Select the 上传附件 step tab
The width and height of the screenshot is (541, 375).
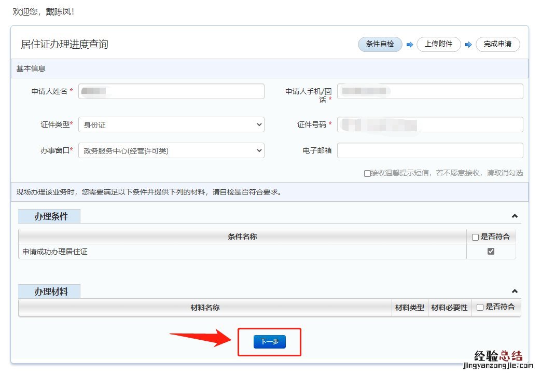pyautogui.click(x=438, y=44)
